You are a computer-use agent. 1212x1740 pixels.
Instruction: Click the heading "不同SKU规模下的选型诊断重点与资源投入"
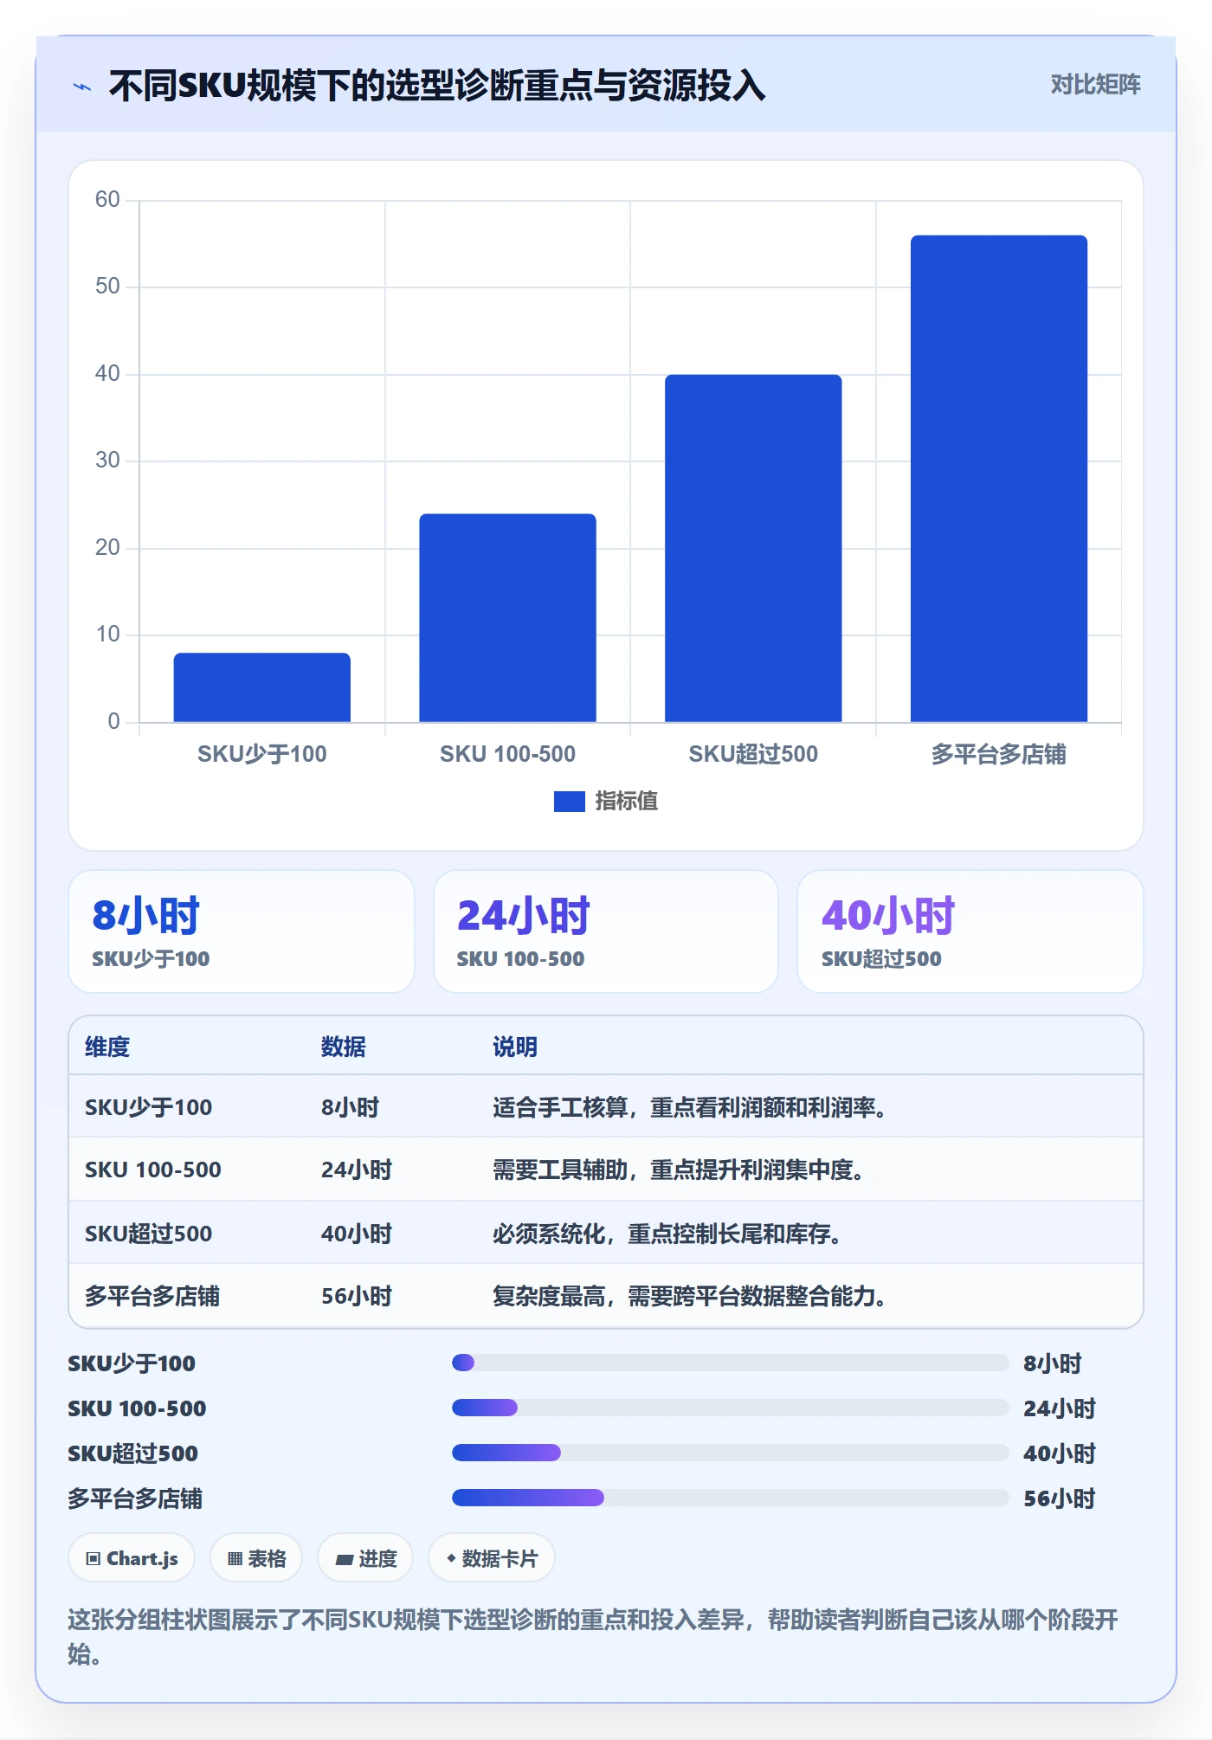(437, 86)
